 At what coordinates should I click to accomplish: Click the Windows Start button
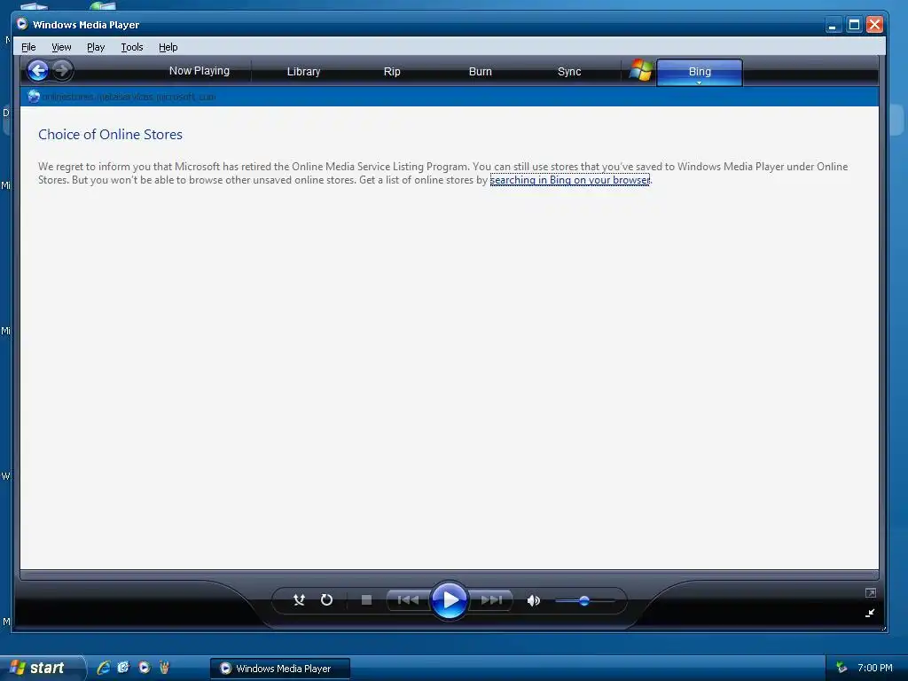tap(42, 668)
